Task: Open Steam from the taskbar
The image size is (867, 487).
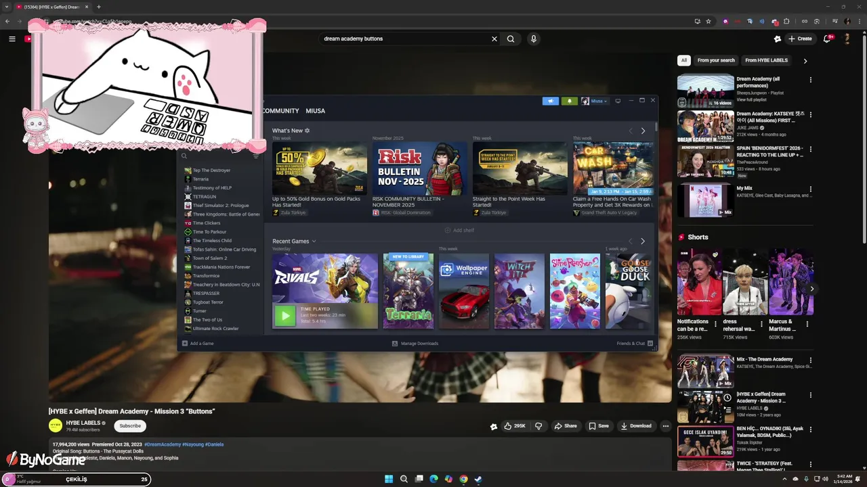Action: point(478,479)
